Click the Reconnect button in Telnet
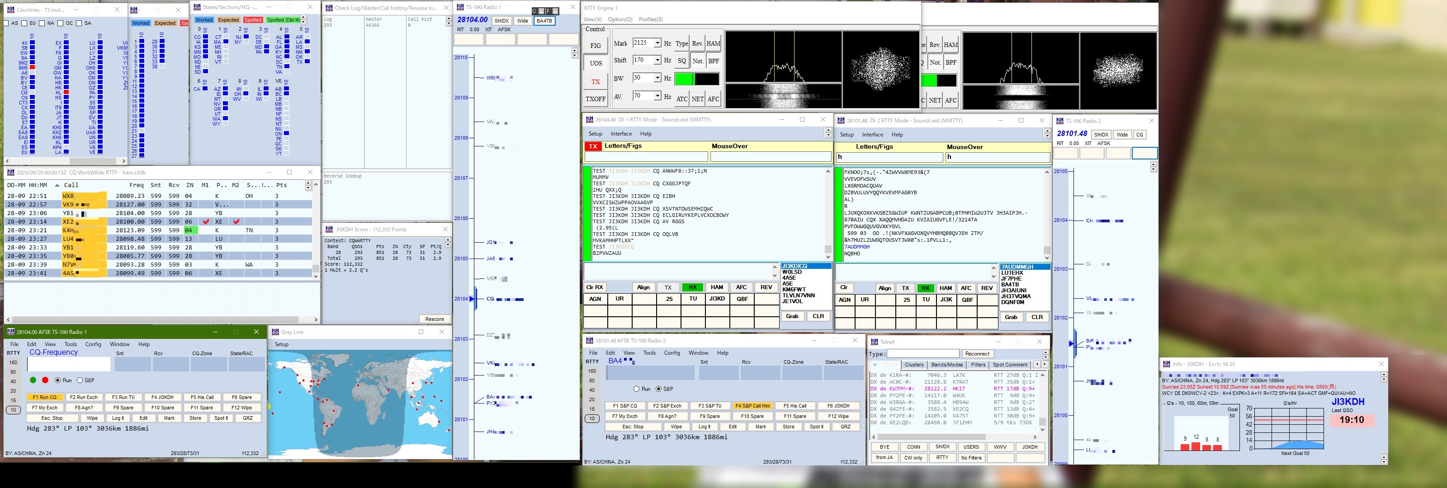1447x488 pixels. [x=977, y=354]
